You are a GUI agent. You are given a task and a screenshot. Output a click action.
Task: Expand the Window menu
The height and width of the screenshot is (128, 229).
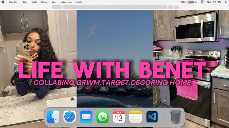tap(66, 2)
